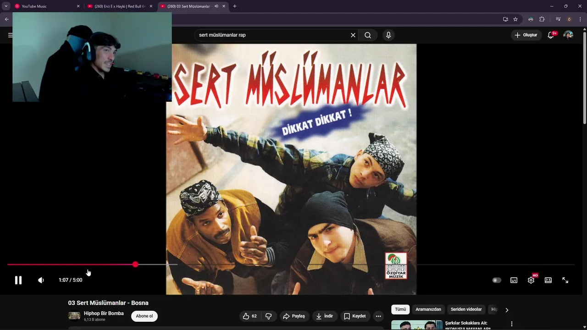The image size is (587, 330).
Task: Pause the playing video
Action: [x=18, y=280]
